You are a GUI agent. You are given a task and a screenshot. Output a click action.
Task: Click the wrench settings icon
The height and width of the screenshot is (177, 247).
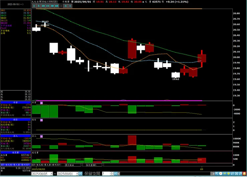(240, 174)
